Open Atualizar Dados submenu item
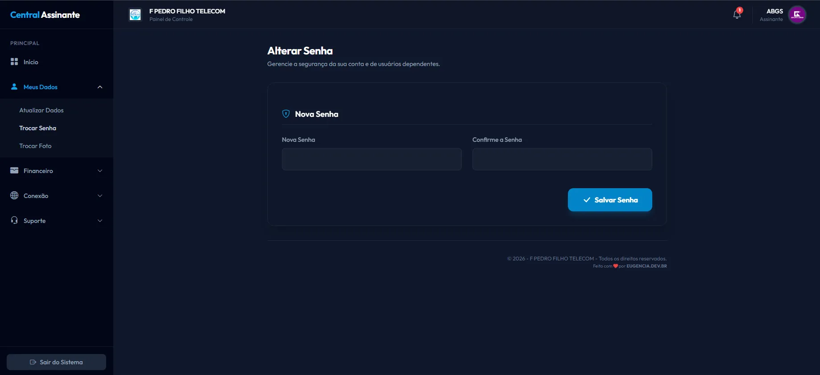Viewport: 820px width, 375px height. [x=41, y=110]
